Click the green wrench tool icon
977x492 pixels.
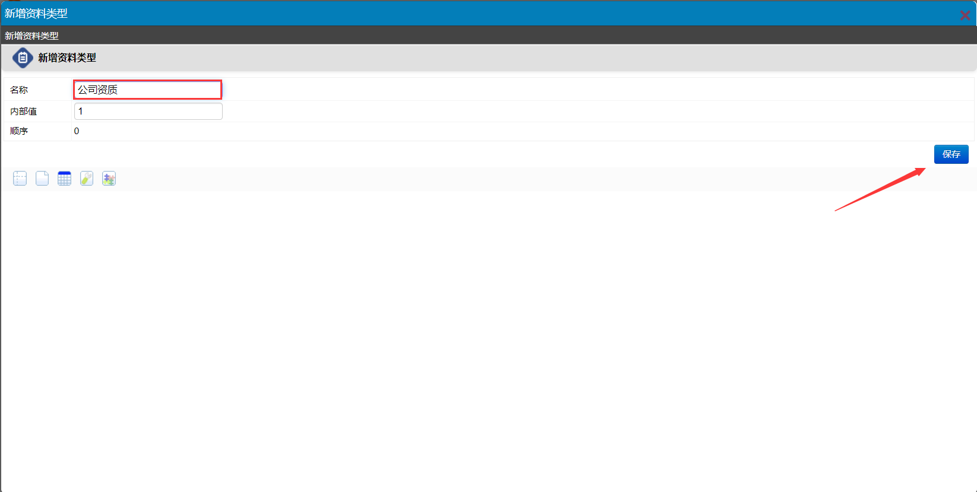click(87, 179)
